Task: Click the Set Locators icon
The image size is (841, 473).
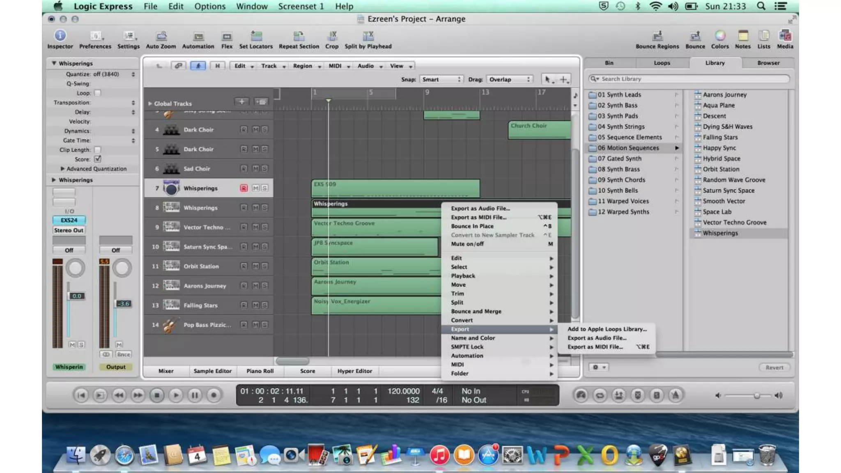Action: pyautogui.click(x=256, y=37)
